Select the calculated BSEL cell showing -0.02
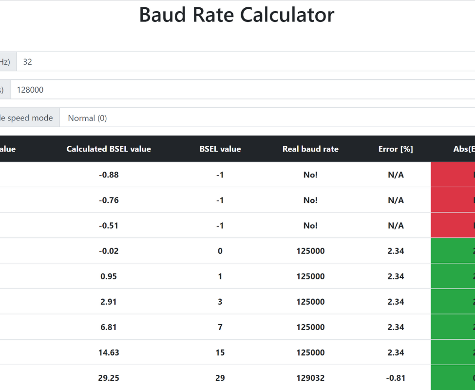This screenshot has height=390, width=475. [109, 251]
